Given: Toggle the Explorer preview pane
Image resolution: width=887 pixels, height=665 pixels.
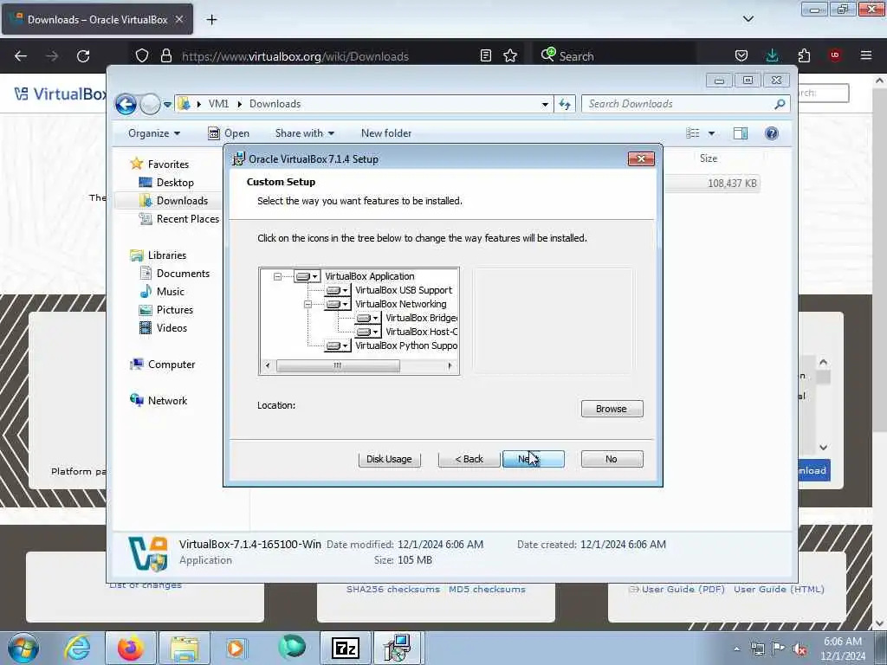Looking at the screenshot, I should (x=741, y=133).
